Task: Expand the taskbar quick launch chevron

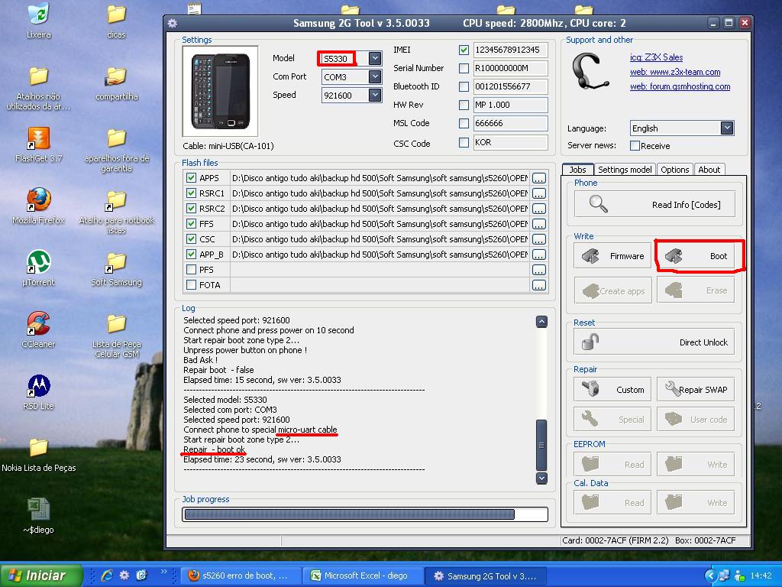Action: (x=163, y=572)
